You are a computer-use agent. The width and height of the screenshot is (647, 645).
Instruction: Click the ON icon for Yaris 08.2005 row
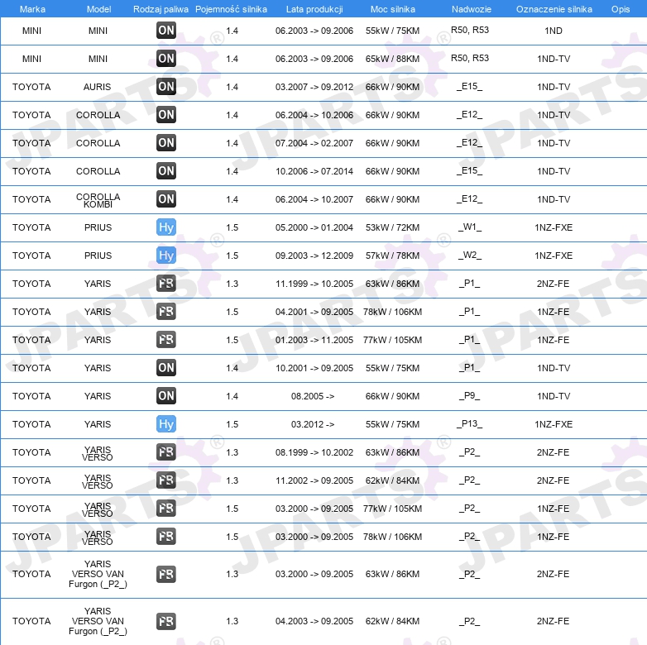165,396
